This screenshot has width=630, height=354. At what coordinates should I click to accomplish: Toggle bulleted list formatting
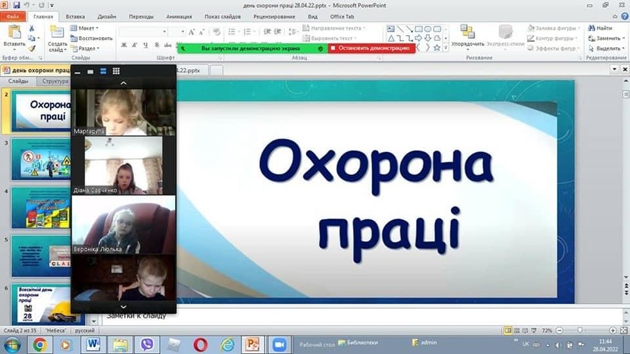click(233, 31)
